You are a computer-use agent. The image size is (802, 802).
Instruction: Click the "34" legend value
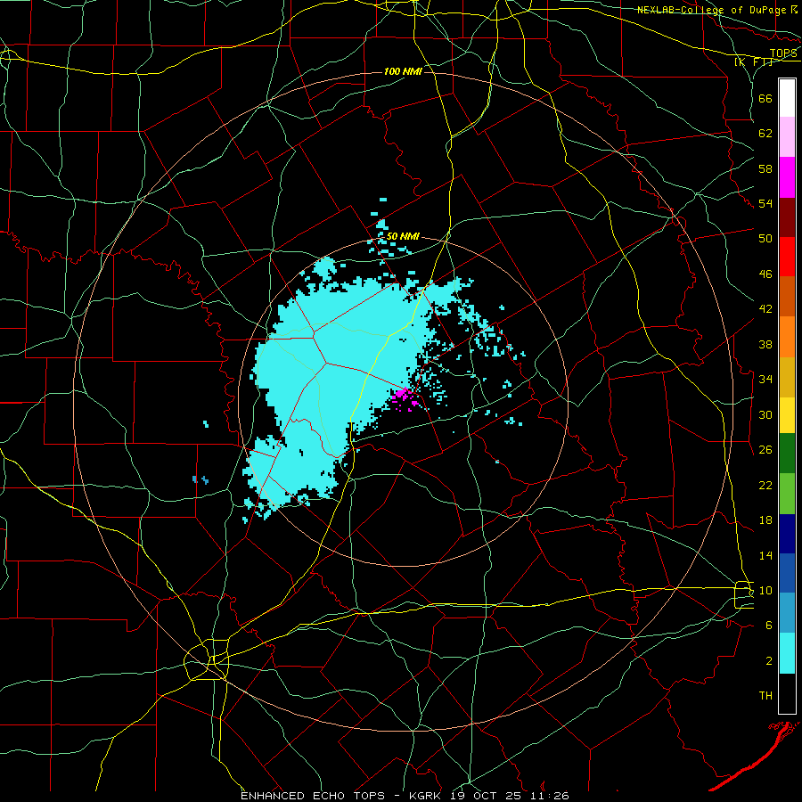[765, 379]
